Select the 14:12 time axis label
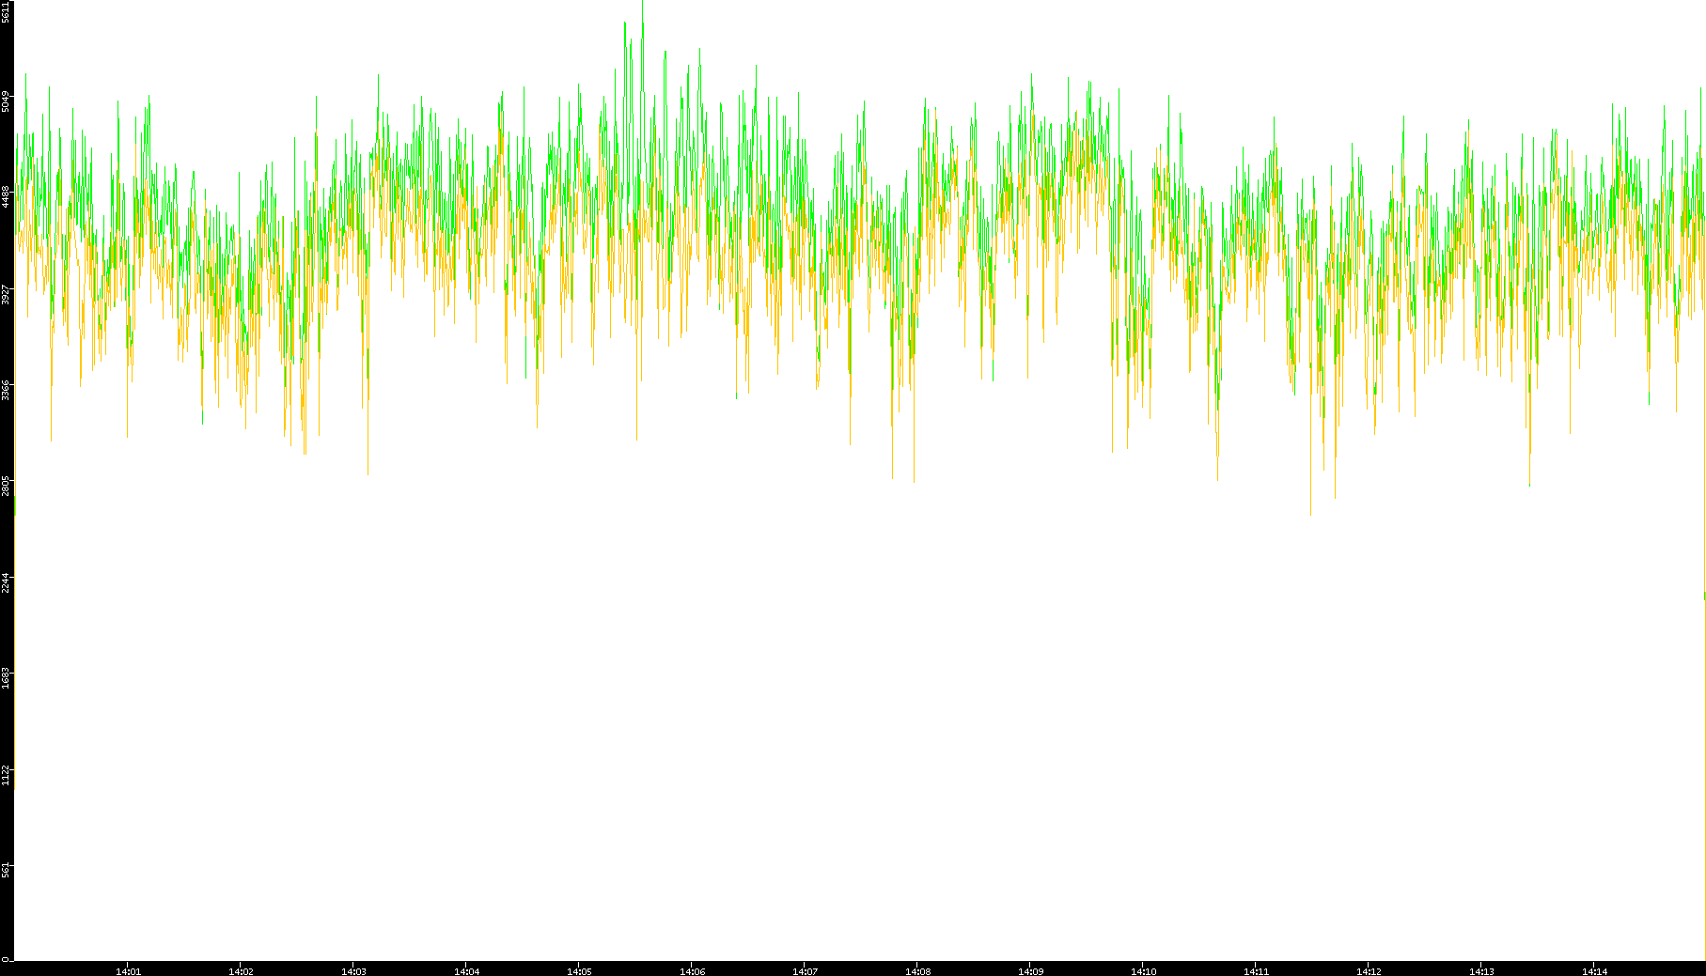The height and width of the screenshot is (976, 1706). coord(1369,970)
